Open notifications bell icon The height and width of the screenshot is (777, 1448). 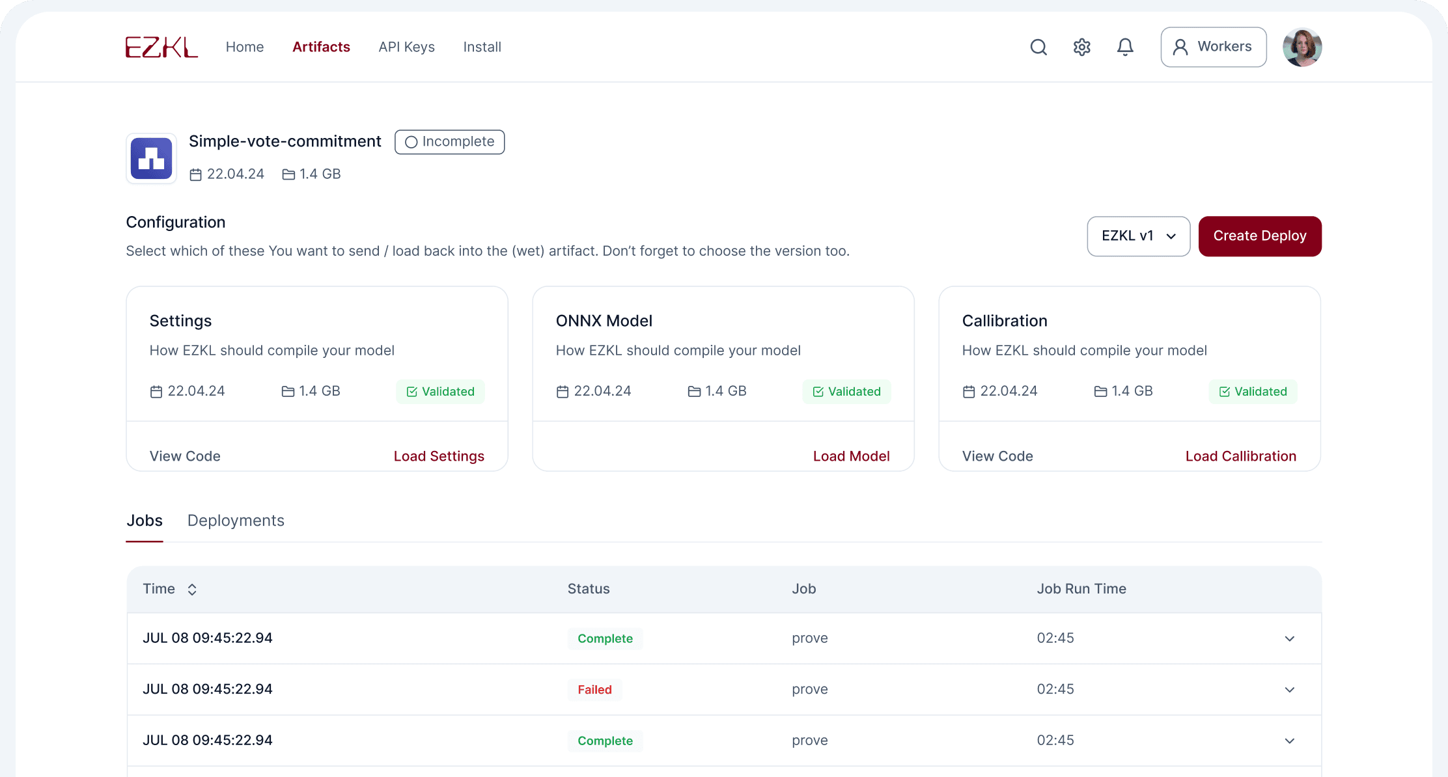click(x=1125, y=47)
